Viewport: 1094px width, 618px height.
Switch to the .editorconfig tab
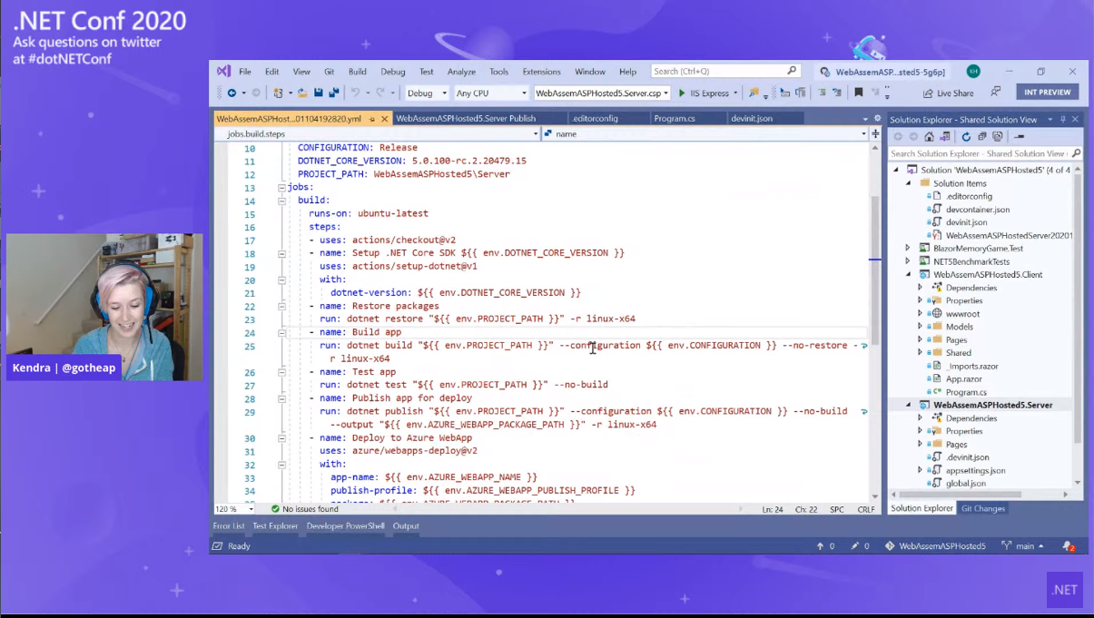coord(595,118)
